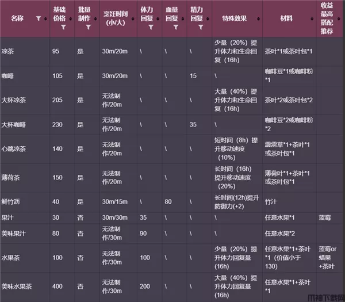Sort by 体力回复 using its sort arrows
The height and width of the screenshot is (302, 345).
click(158, 19)
